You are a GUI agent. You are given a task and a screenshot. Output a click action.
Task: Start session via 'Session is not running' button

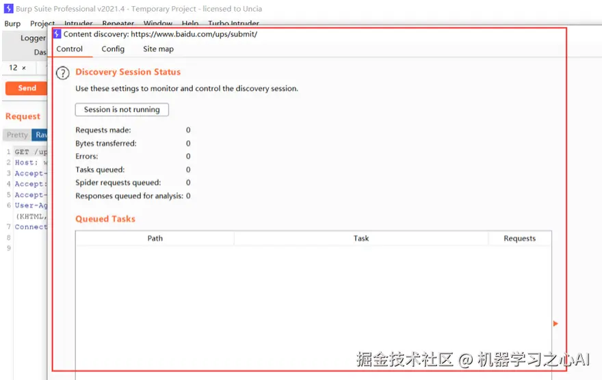pos(122,109)
